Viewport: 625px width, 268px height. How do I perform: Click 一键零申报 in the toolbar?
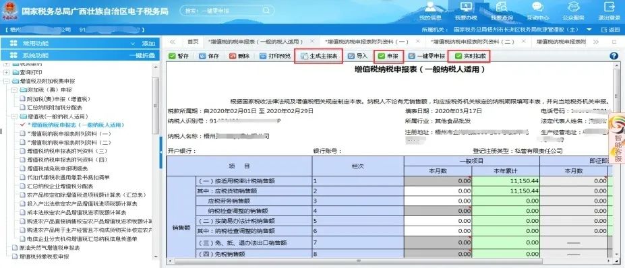427,56
